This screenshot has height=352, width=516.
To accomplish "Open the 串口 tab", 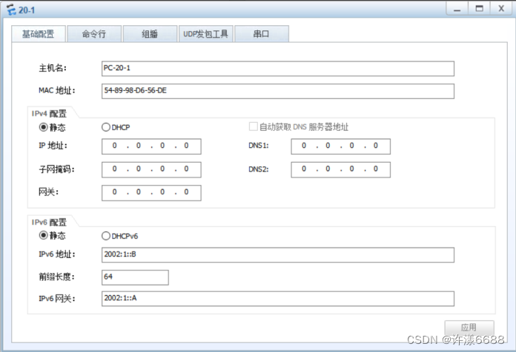I will pyautogui.click(x=262, y=34).
